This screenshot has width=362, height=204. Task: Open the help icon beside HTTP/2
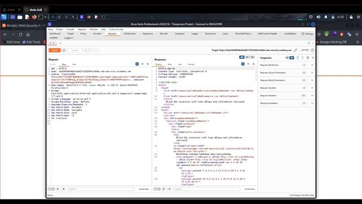(x=312, y=50)
